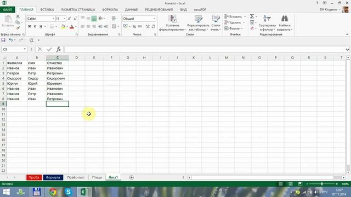Screen dimensions: 351x197
Task: Open the borders button
Action: tap(52, 27)
